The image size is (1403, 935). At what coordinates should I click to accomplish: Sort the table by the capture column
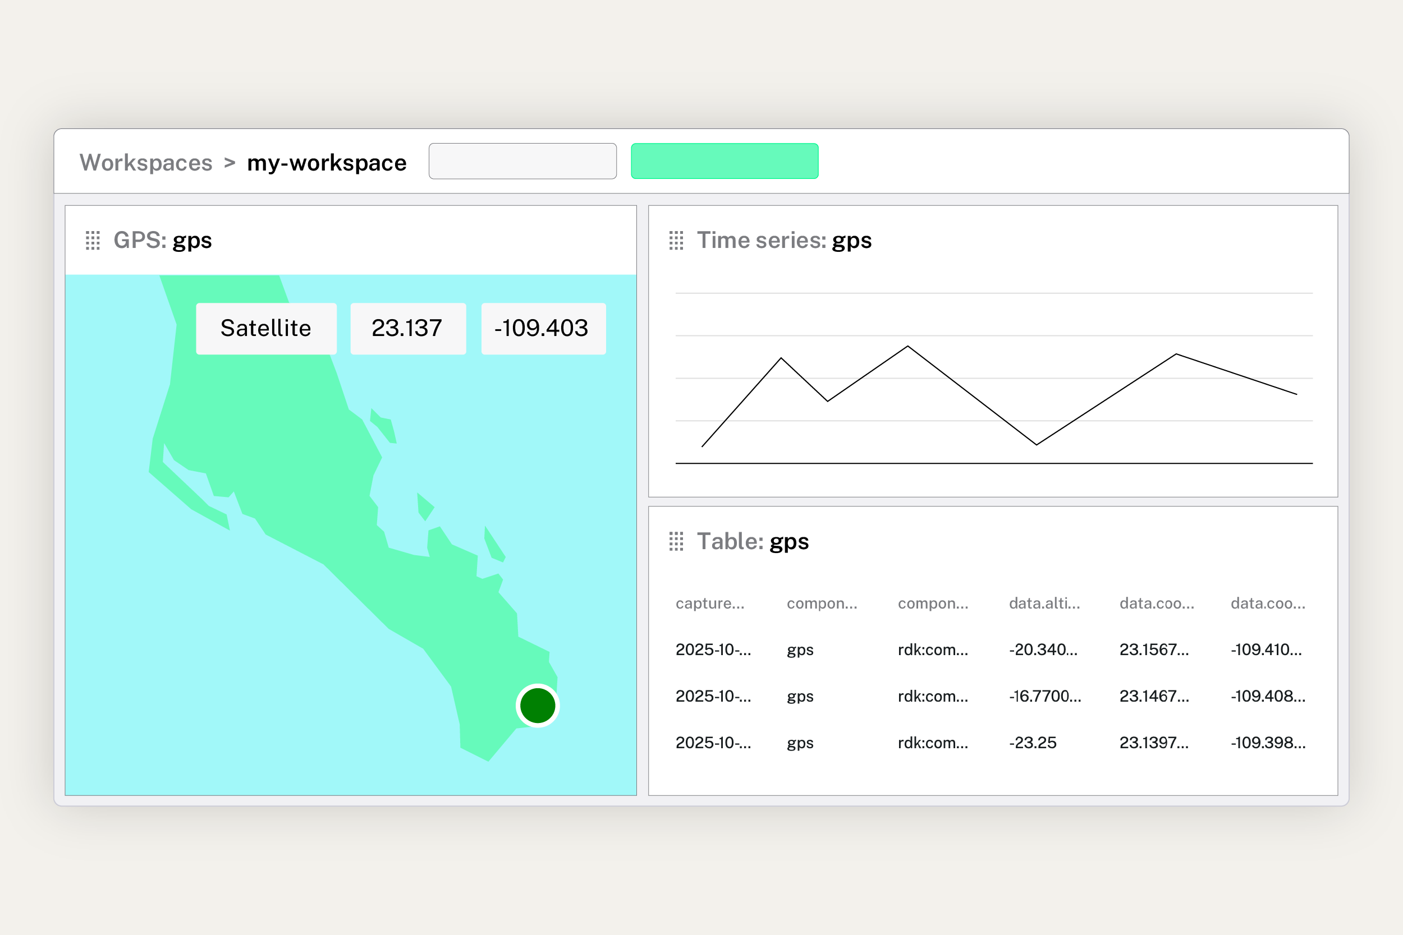710,603
